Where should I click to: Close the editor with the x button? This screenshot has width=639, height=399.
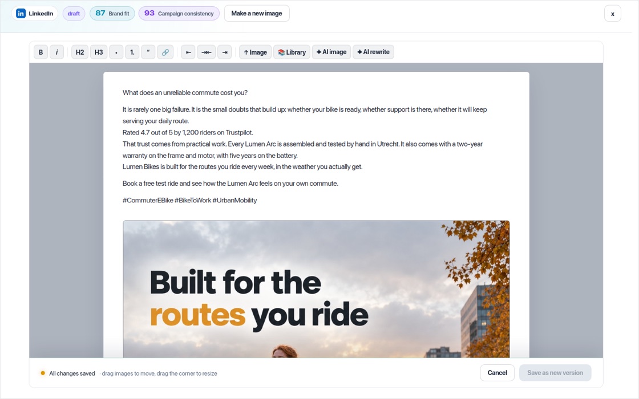click(x=613, y=14)
